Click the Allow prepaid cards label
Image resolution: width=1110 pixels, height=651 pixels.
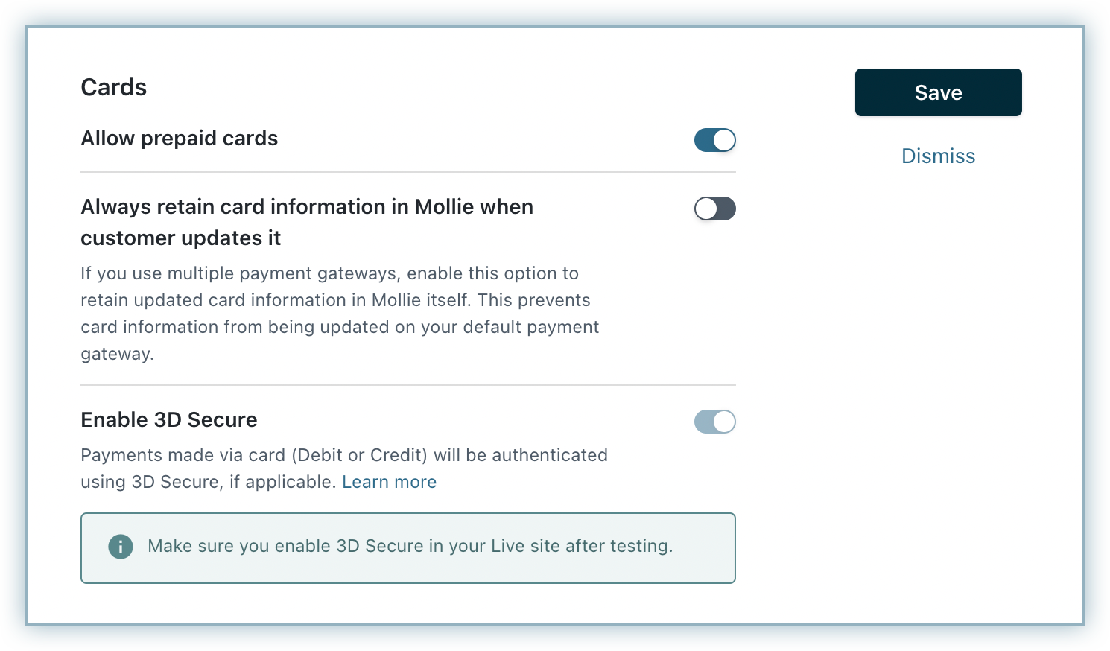(x=180, y=139)
